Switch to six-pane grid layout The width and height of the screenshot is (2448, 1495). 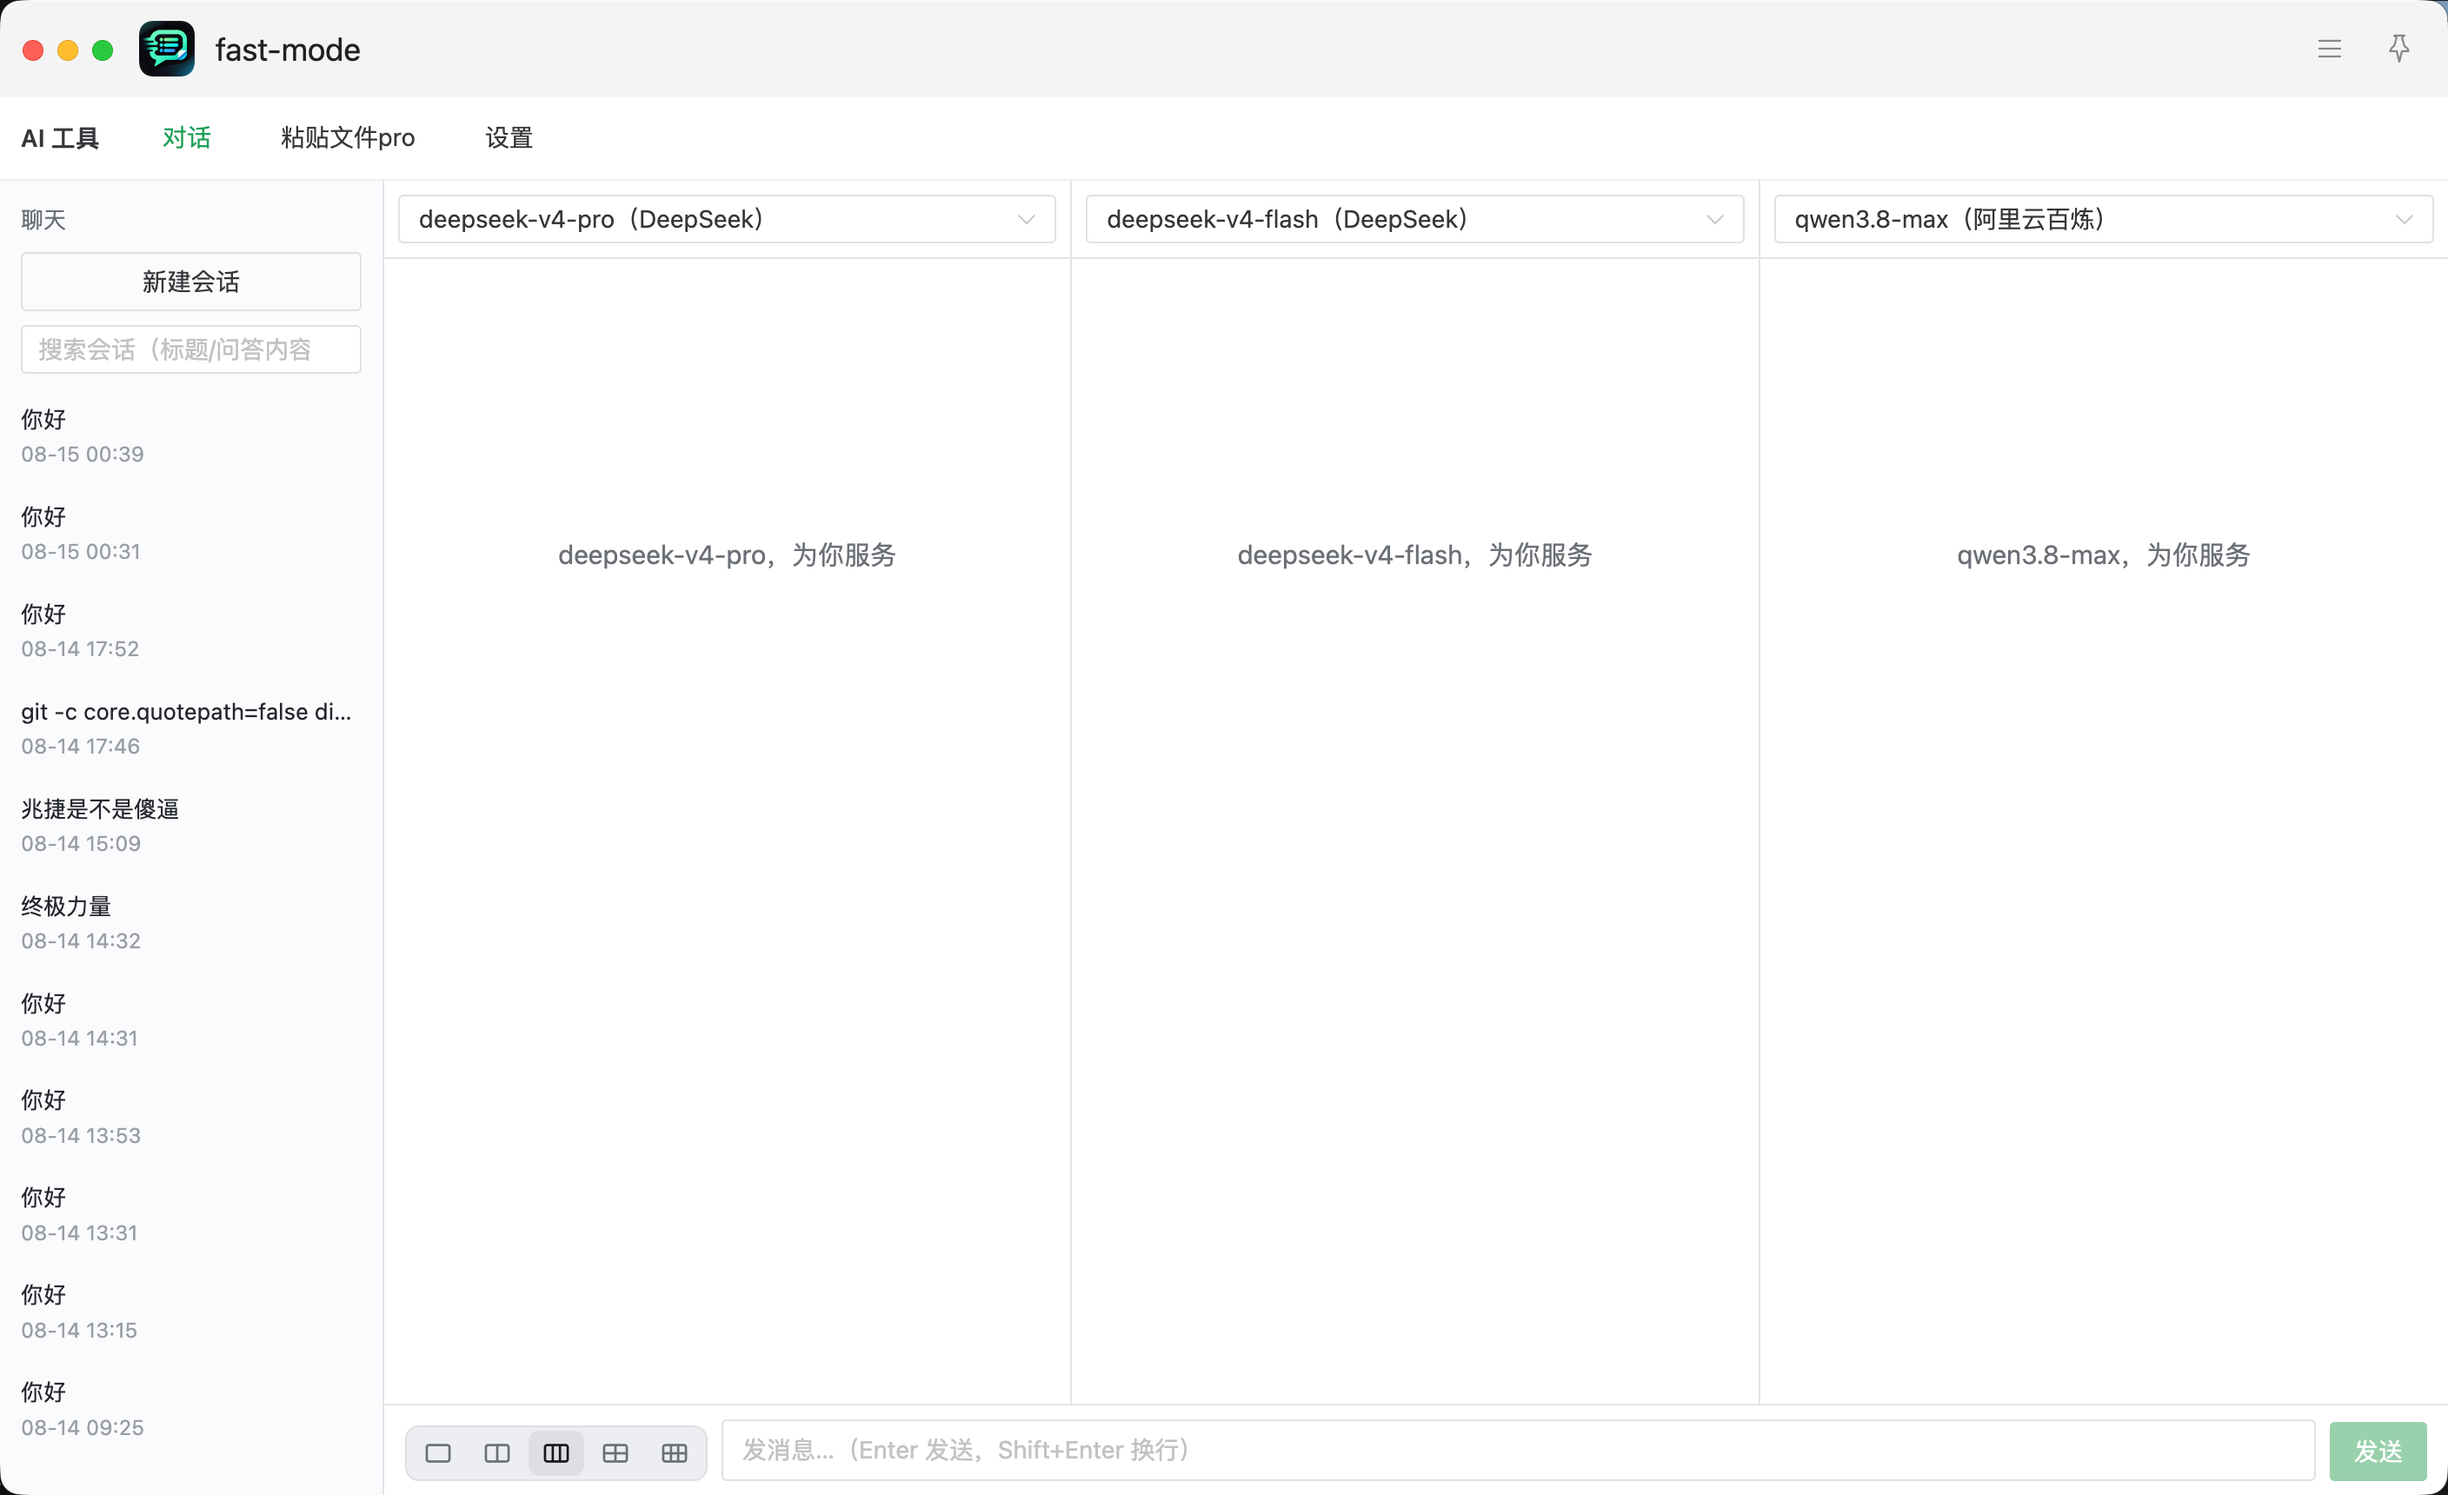[675, 1452]
